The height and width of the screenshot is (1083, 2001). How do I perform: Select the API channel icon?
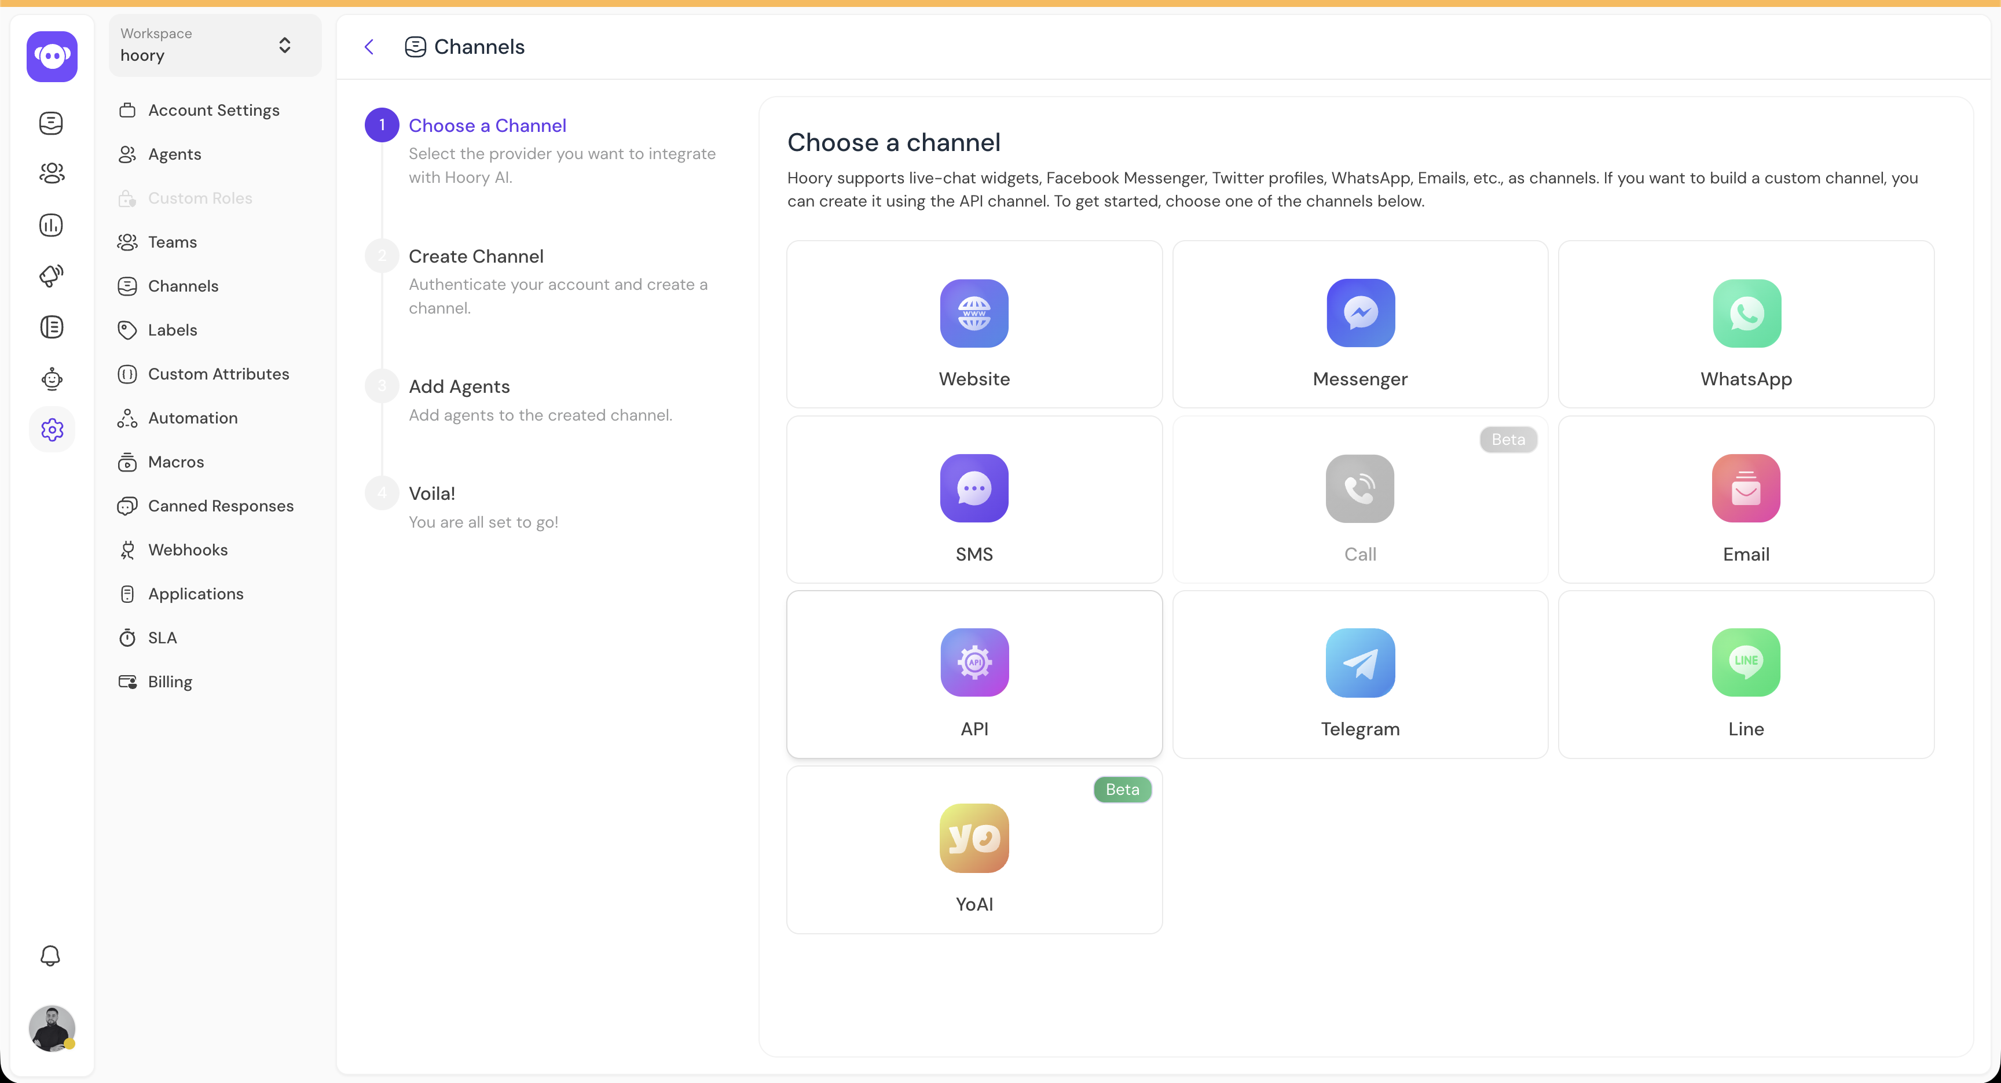(x=974, y=662)
